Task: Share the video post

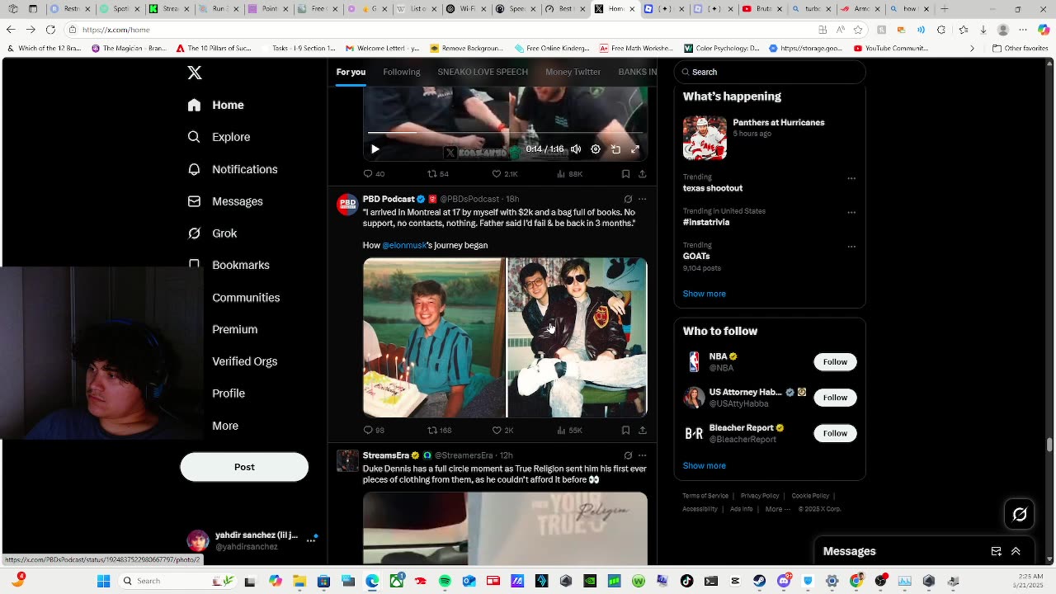Action: 643,174
